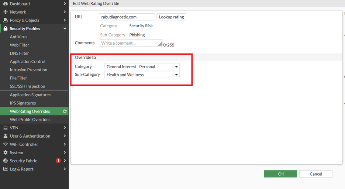Click the User & Authentication person icon
Screen dimensions: 345x189
(x=6, y=136)
